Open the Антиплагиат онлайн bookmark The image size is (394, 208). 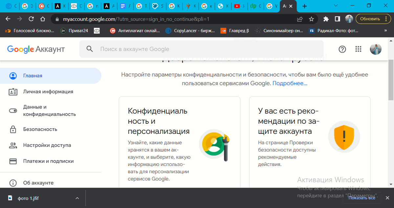click(x=135, y=31)
